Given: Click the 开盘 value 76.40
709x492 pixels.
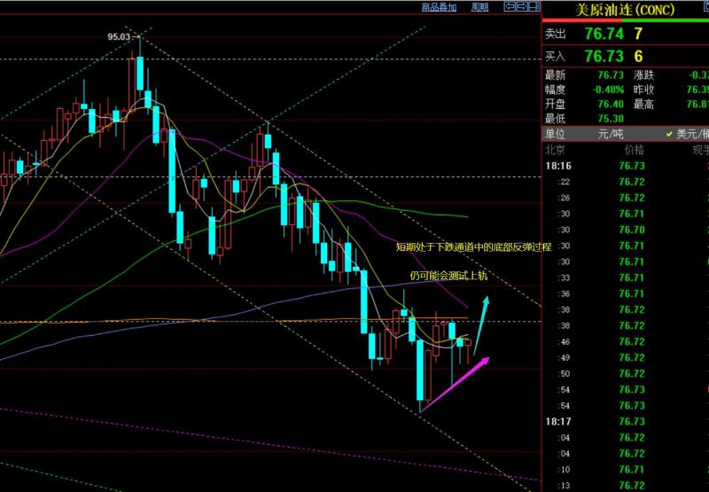Looking at the screenshot, I should click(611, 104).
